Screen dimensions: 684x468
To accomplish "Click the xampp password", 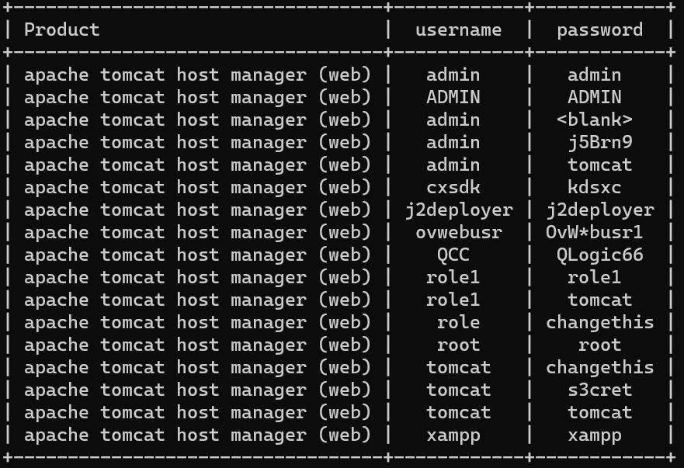I will click(x=595, y=435).
